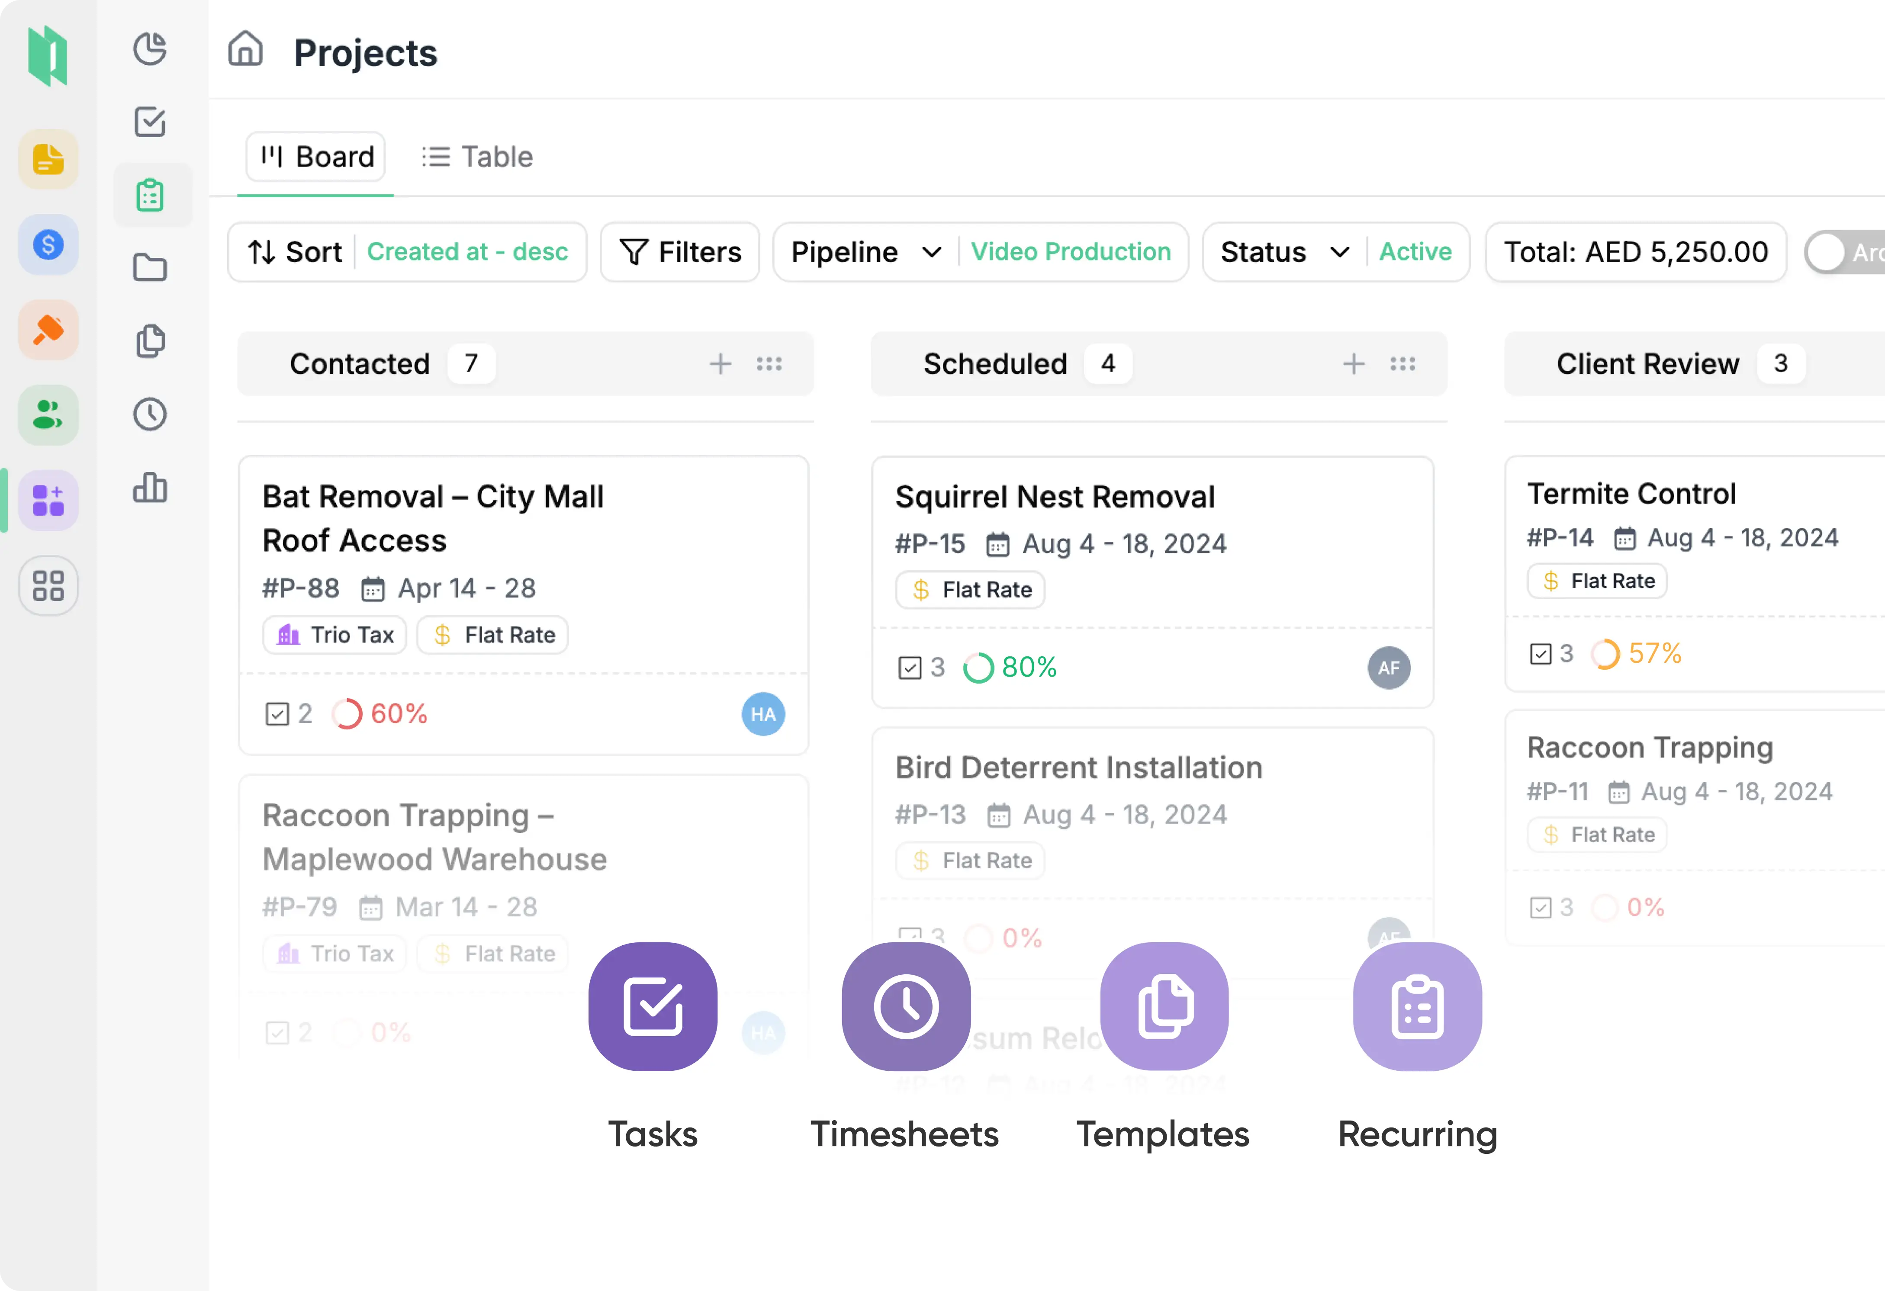Click the 80% progress ring
Screen dimensions: 1885x1291
click(978, 668)
